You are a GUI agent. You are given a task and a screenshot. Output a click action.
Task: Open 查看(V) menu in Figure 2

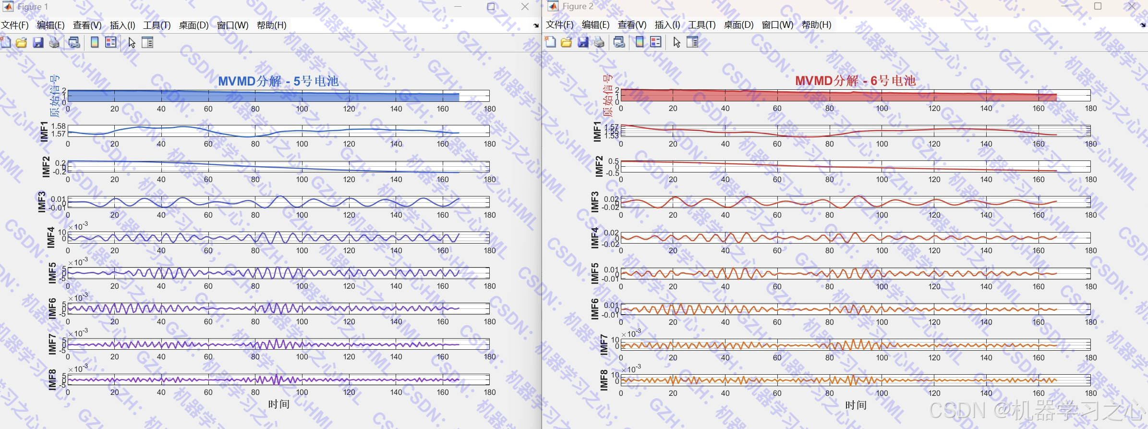point(632,25)
